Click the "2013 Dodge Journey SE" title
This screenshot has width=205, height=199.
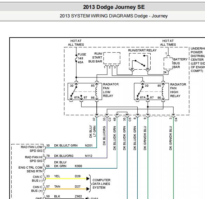pyautogui.click(x=114, y=7)
